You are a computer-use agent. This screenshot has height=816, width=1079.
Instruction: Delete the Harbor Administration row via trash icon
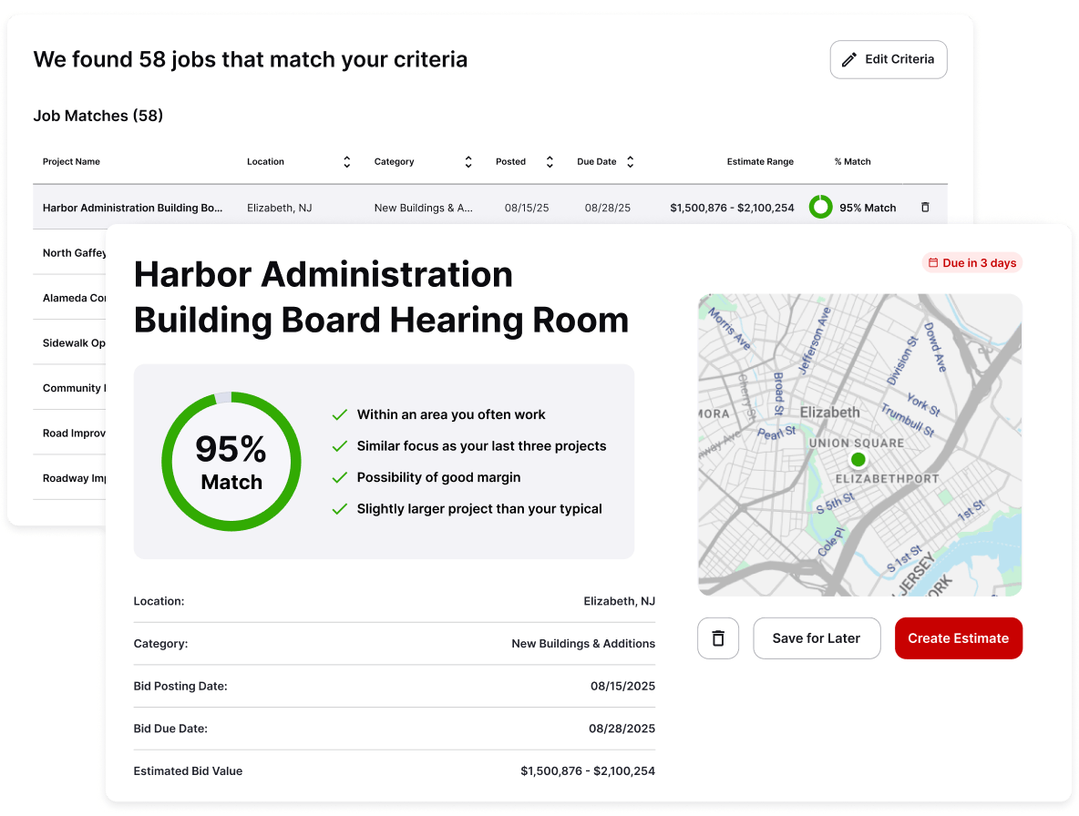tap(925, 208)
